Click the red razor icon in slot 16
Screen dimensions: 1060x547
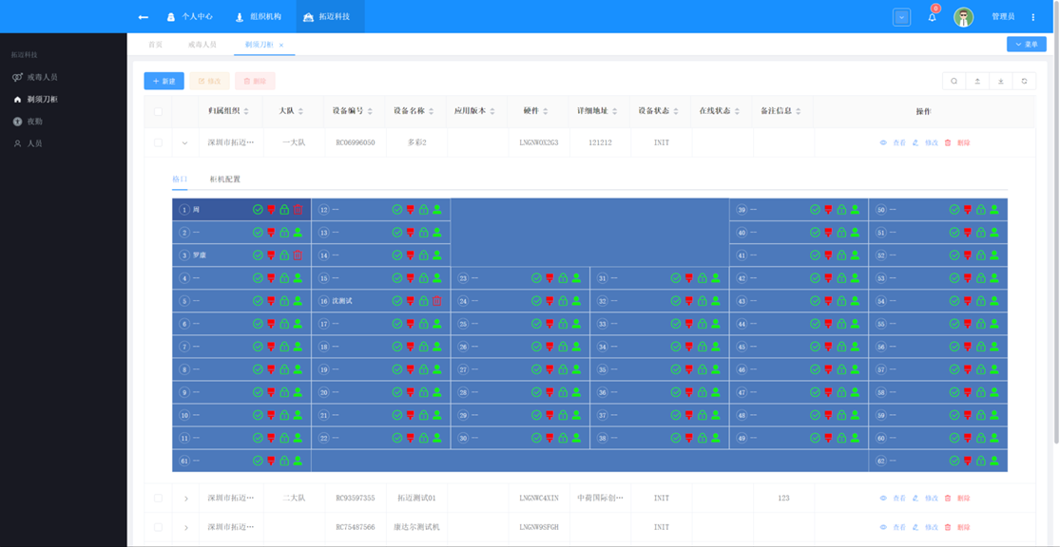[411, 301]
